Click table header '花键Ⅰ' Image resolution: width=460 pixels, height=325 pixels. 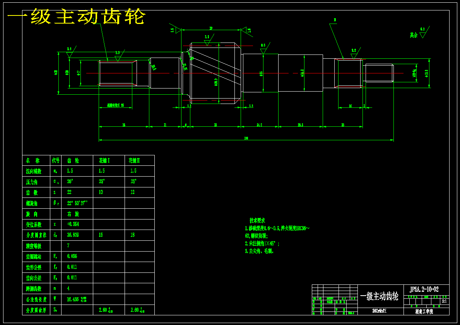(x=104, y=161)
